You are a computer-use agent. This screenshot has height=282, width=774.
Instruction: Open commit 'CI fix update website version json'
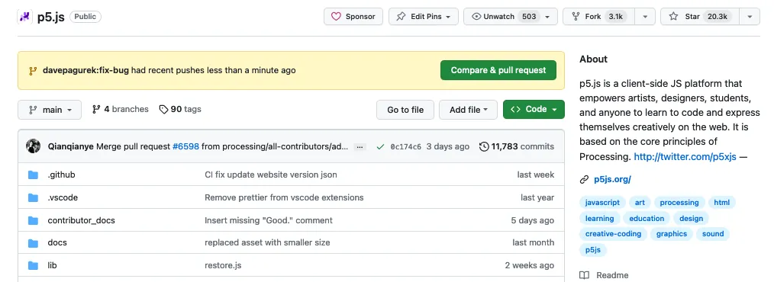pos(271,175)
